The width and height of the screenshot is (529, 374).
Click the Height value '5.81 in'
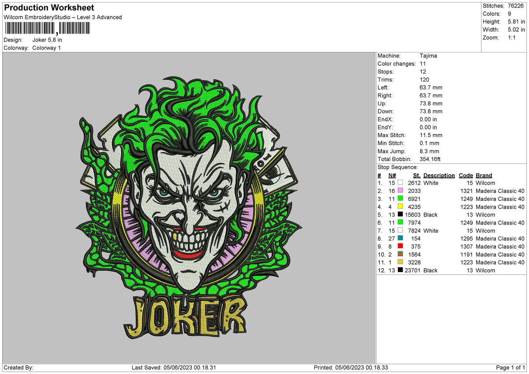(x=516, y=22)
